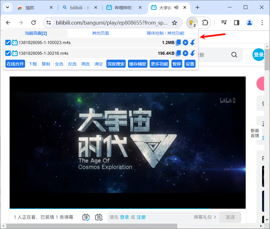This screenshot has height=229, width=270.
Task: Uncheck the 1381828095-1-100023.m4s checkbox
Action: point(8,42)
